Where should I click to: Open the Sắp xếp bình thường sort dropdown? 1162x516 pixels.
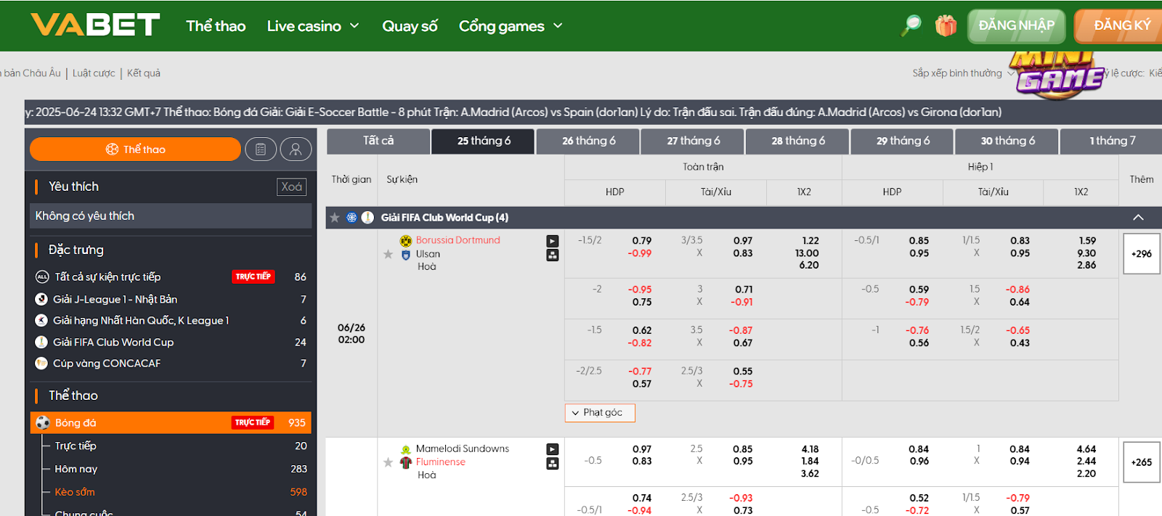pyautogui.click(x=963, y=73)
